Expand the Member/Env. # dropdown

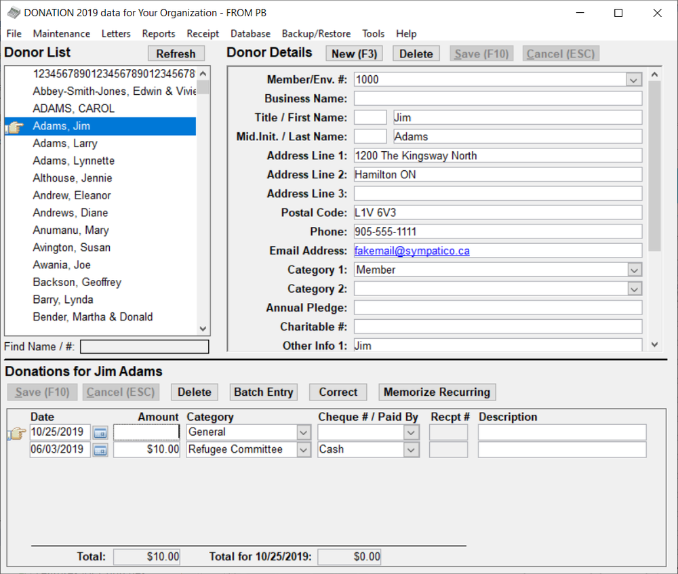pos(633,80)
